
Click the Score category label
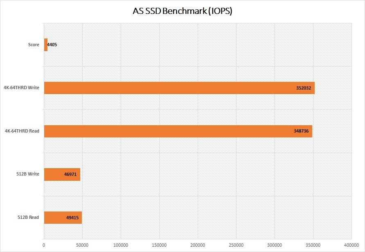pyautogui.click(x=34, y=45)
